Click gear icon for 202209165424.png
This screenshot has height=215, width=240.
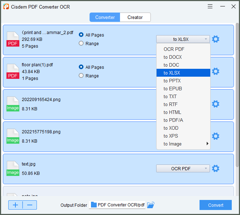215,104
